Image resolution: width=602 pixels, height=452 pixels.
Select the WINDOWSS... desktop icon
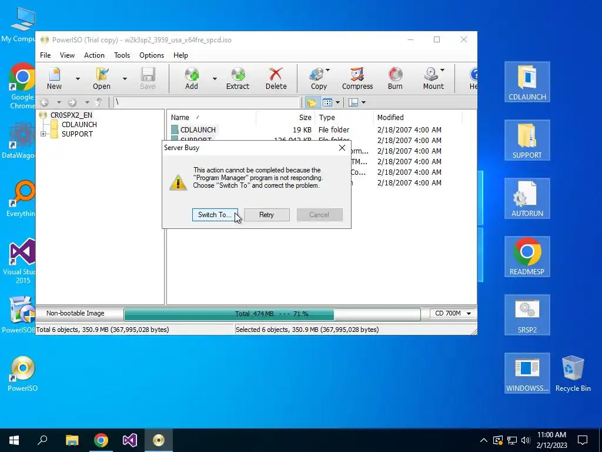coord(527,373)
